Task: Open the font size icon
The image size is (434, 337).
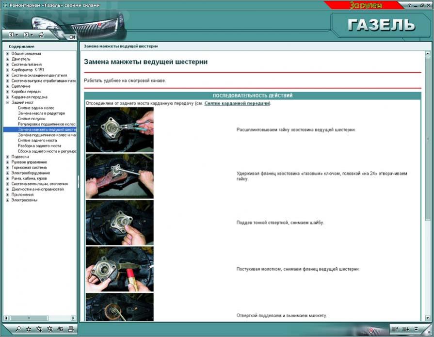Action: click(x=60, y=329)
